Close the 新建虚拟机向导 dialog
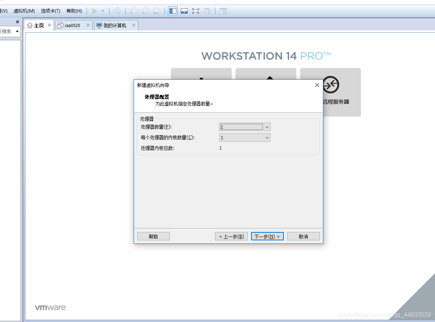Viewport: 435px width, 322px height. (x=317, y=85)
